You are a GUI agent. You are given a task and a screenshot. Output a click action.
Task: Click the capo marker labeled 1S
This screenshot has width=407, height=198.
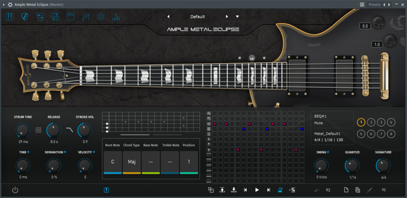[252, 58]
